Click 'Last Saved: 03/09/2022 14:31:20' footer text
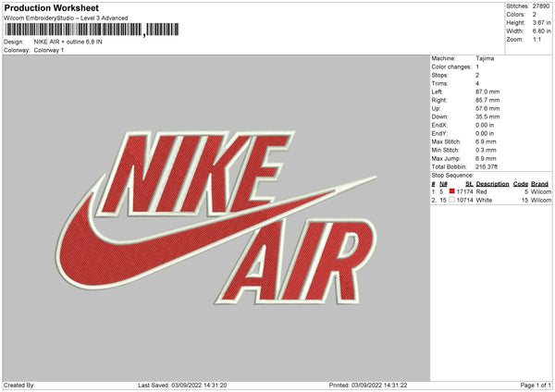 [182, 386]
